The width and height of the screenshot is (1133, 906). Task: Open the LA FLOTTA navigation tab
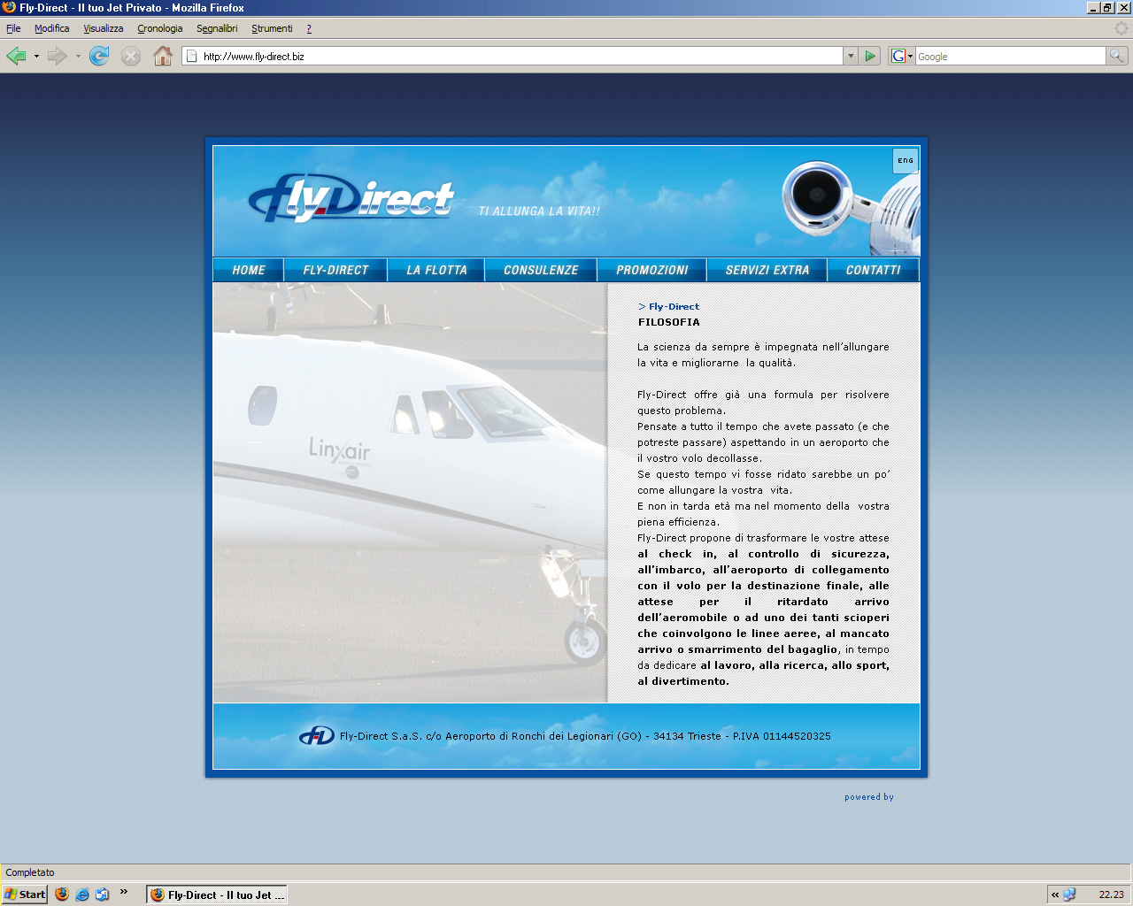(436, 270)
